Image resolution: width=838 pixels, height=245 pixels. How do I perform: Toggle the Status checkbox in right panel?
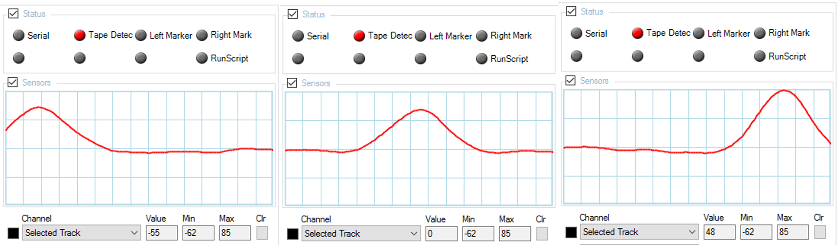pyautogui.click(x=571, y=11)
